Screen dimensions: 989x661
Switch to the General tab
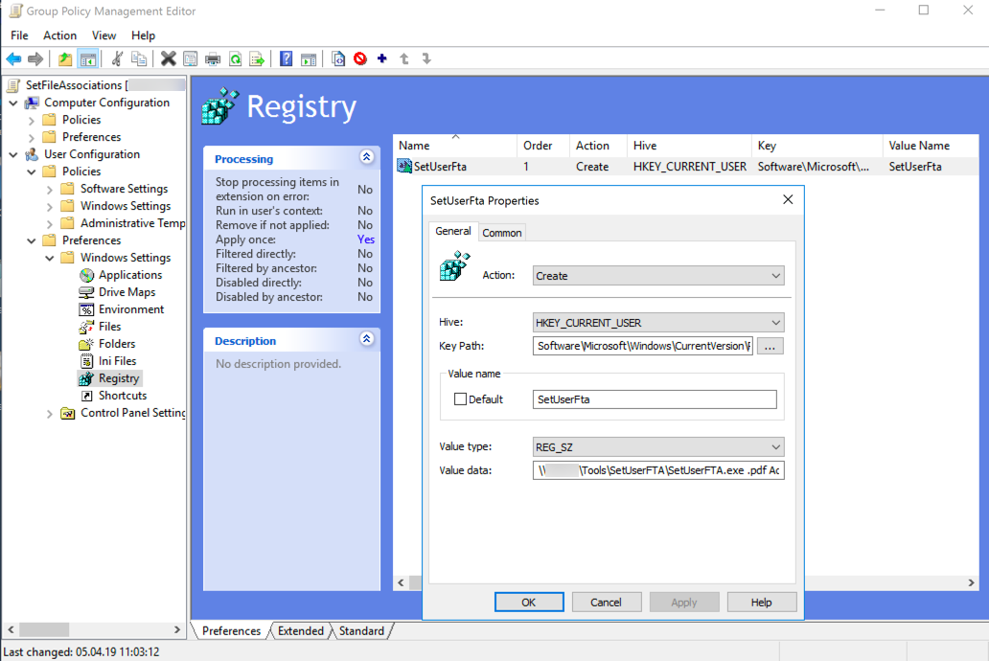point(453,232)
